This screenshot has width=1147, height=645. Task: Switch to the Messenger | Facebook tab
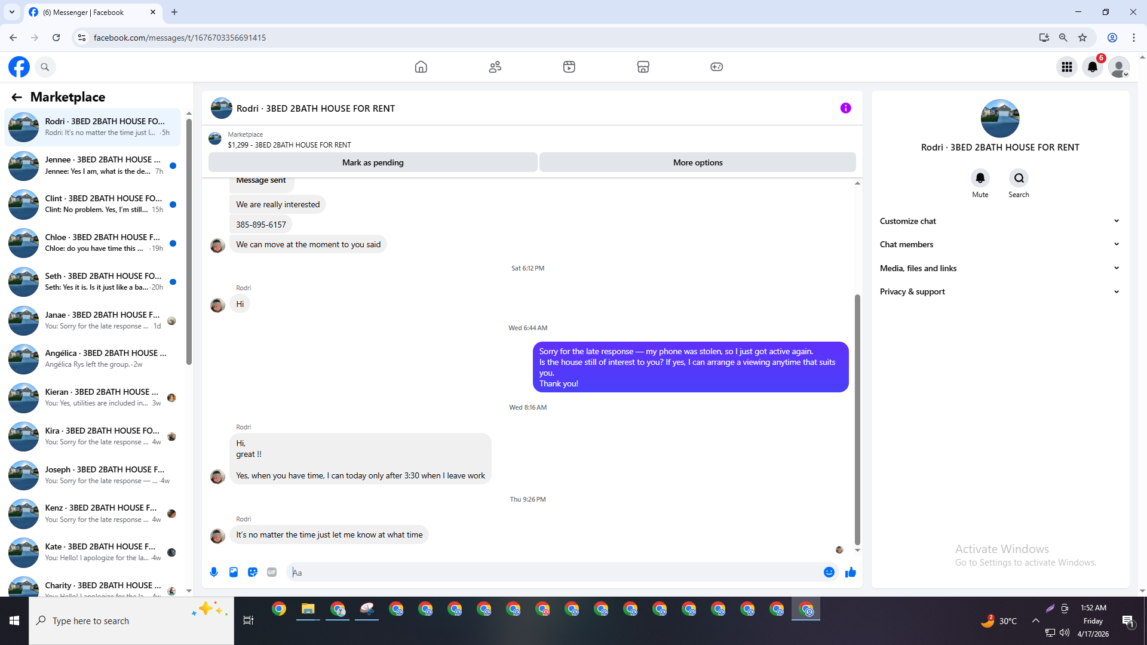pos(93,12)
